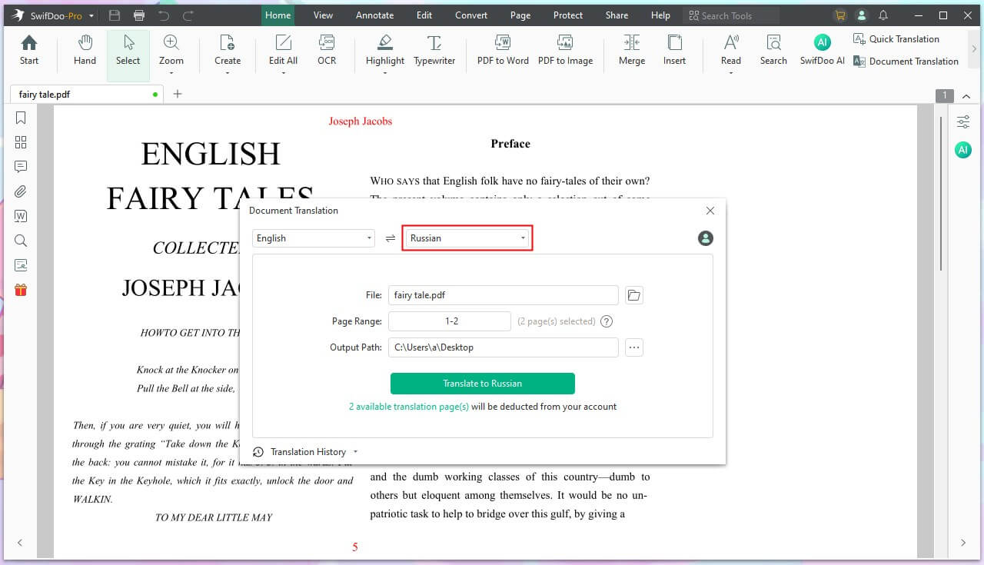Open the attachments paperclip panel
Viewport: 984px width, 565px height.
pos(21,191)
